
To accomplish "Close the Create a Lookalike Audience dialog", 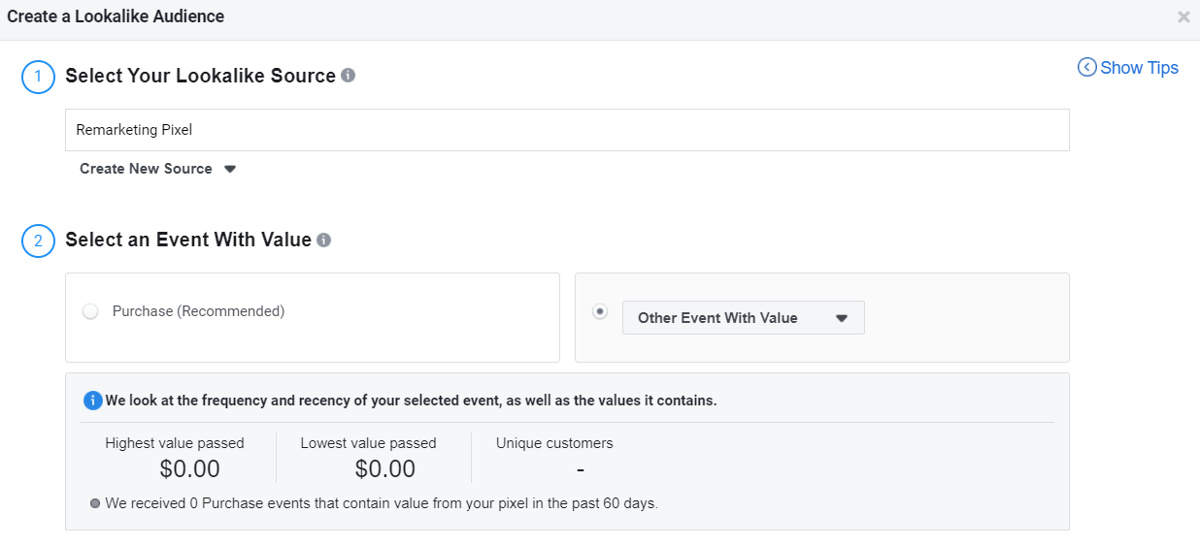I will [1183, 16].
